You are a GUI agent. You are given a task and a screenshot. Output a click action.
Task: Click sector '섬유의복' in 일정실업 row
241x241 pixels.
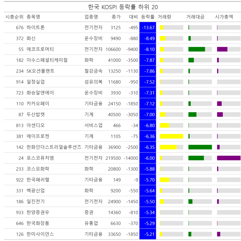pyautogui.click(x=94, y=82)
